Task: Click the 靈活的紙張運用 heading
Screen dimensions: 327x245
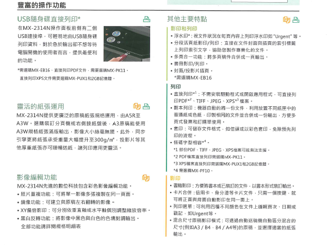Action: coord(40,106)
